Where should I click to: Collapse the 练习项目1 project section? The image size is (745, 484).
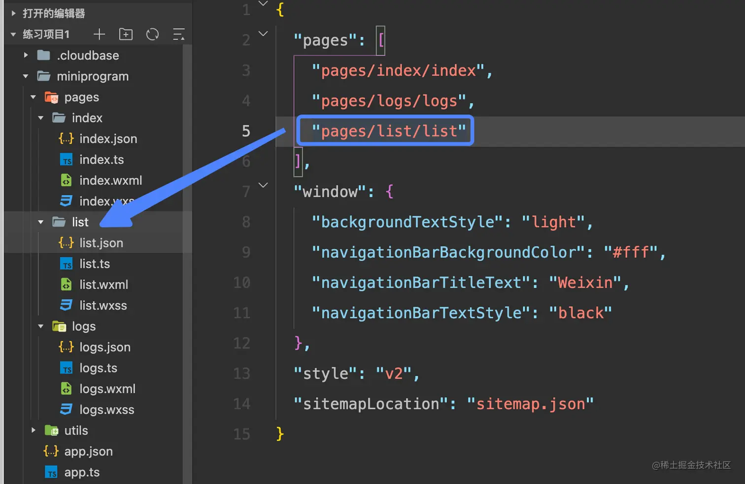[x=13, y=34]
